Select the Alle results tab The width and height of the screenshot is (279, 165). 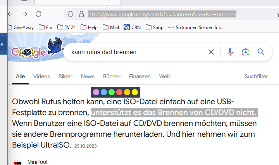pyautogui.click(x=20, y=76)
